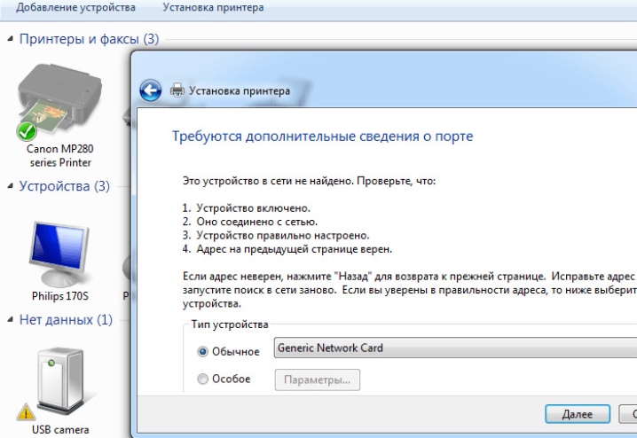Click the Далее button

pyautogui.click(x=578, y=414)
